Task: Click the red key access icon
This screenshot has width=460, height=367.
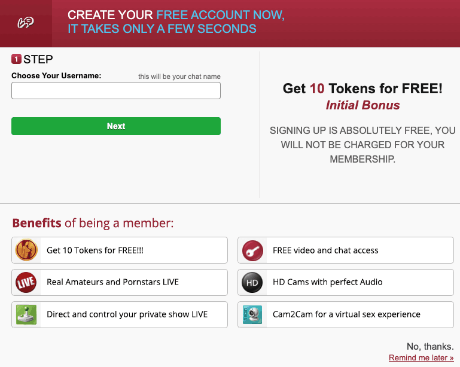Action: (x=252, y=250)
